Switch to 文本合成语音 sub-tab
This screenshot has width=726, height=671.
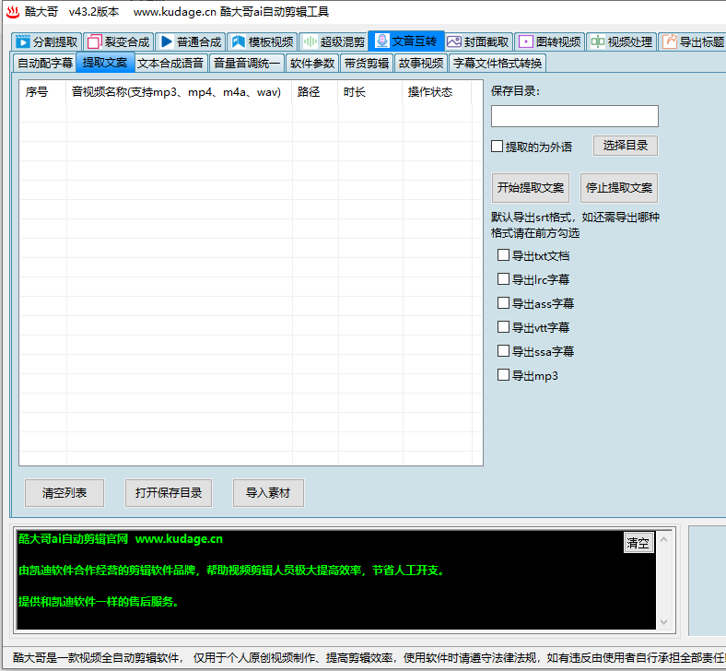coord(170,64)
